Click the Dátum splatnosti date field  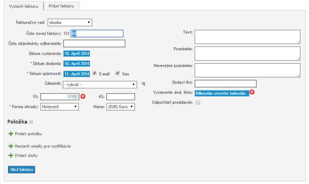77,74
